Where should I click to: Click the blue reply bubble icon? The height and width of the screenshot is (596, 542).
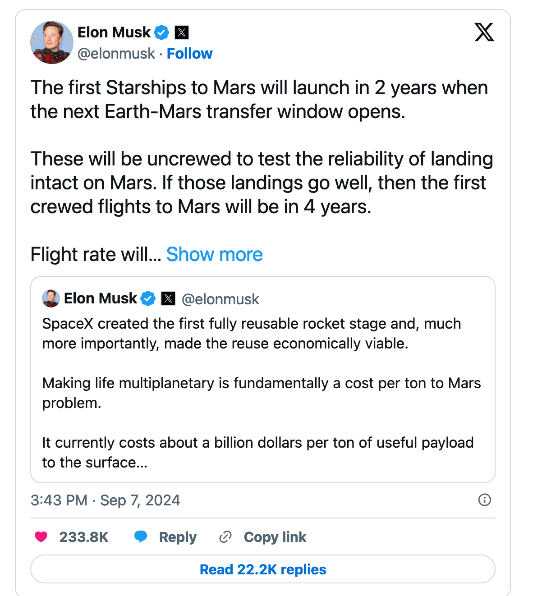(141, 536)
